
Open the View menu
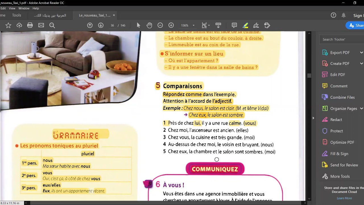point(12,8)
